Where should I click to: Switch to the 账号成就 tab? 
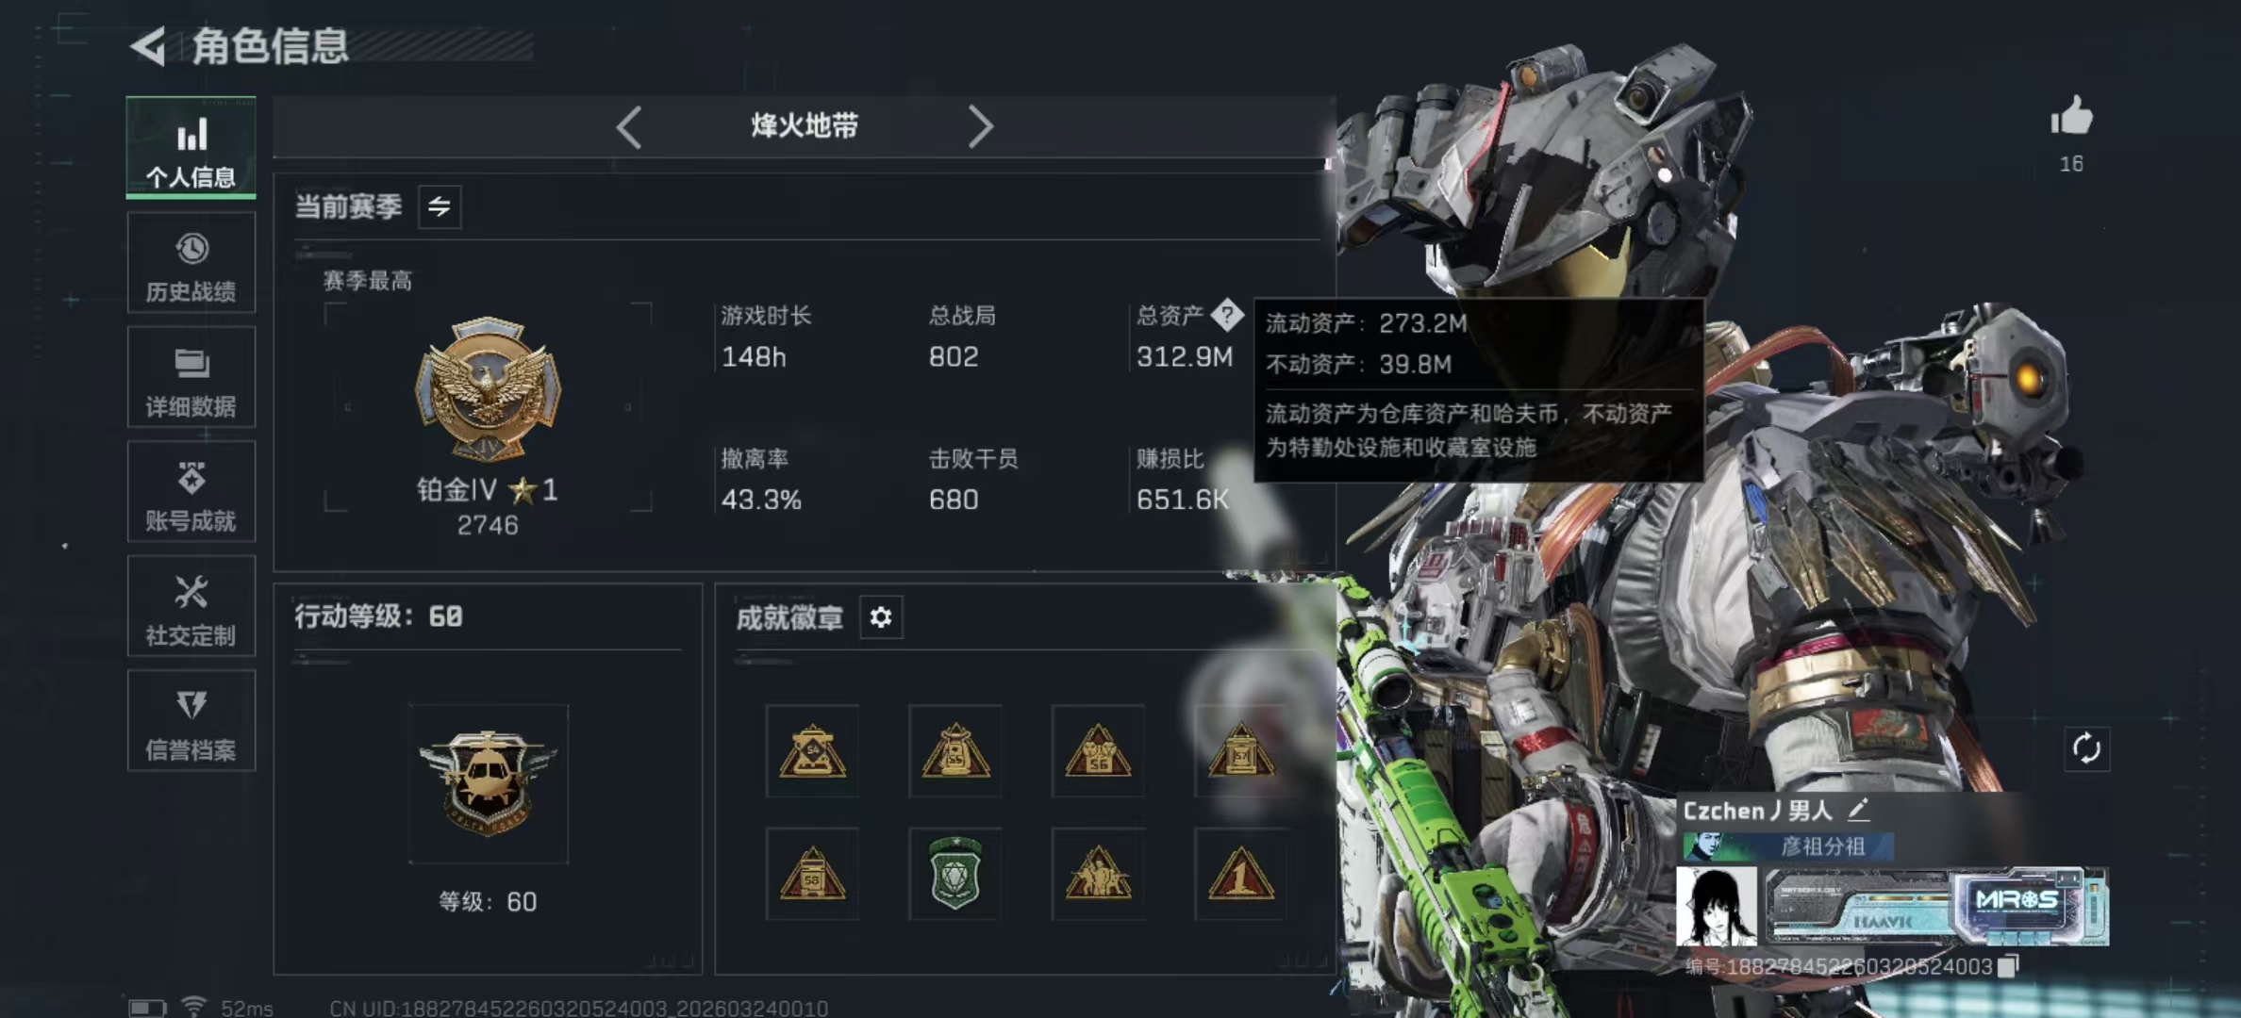pos(191,491)
